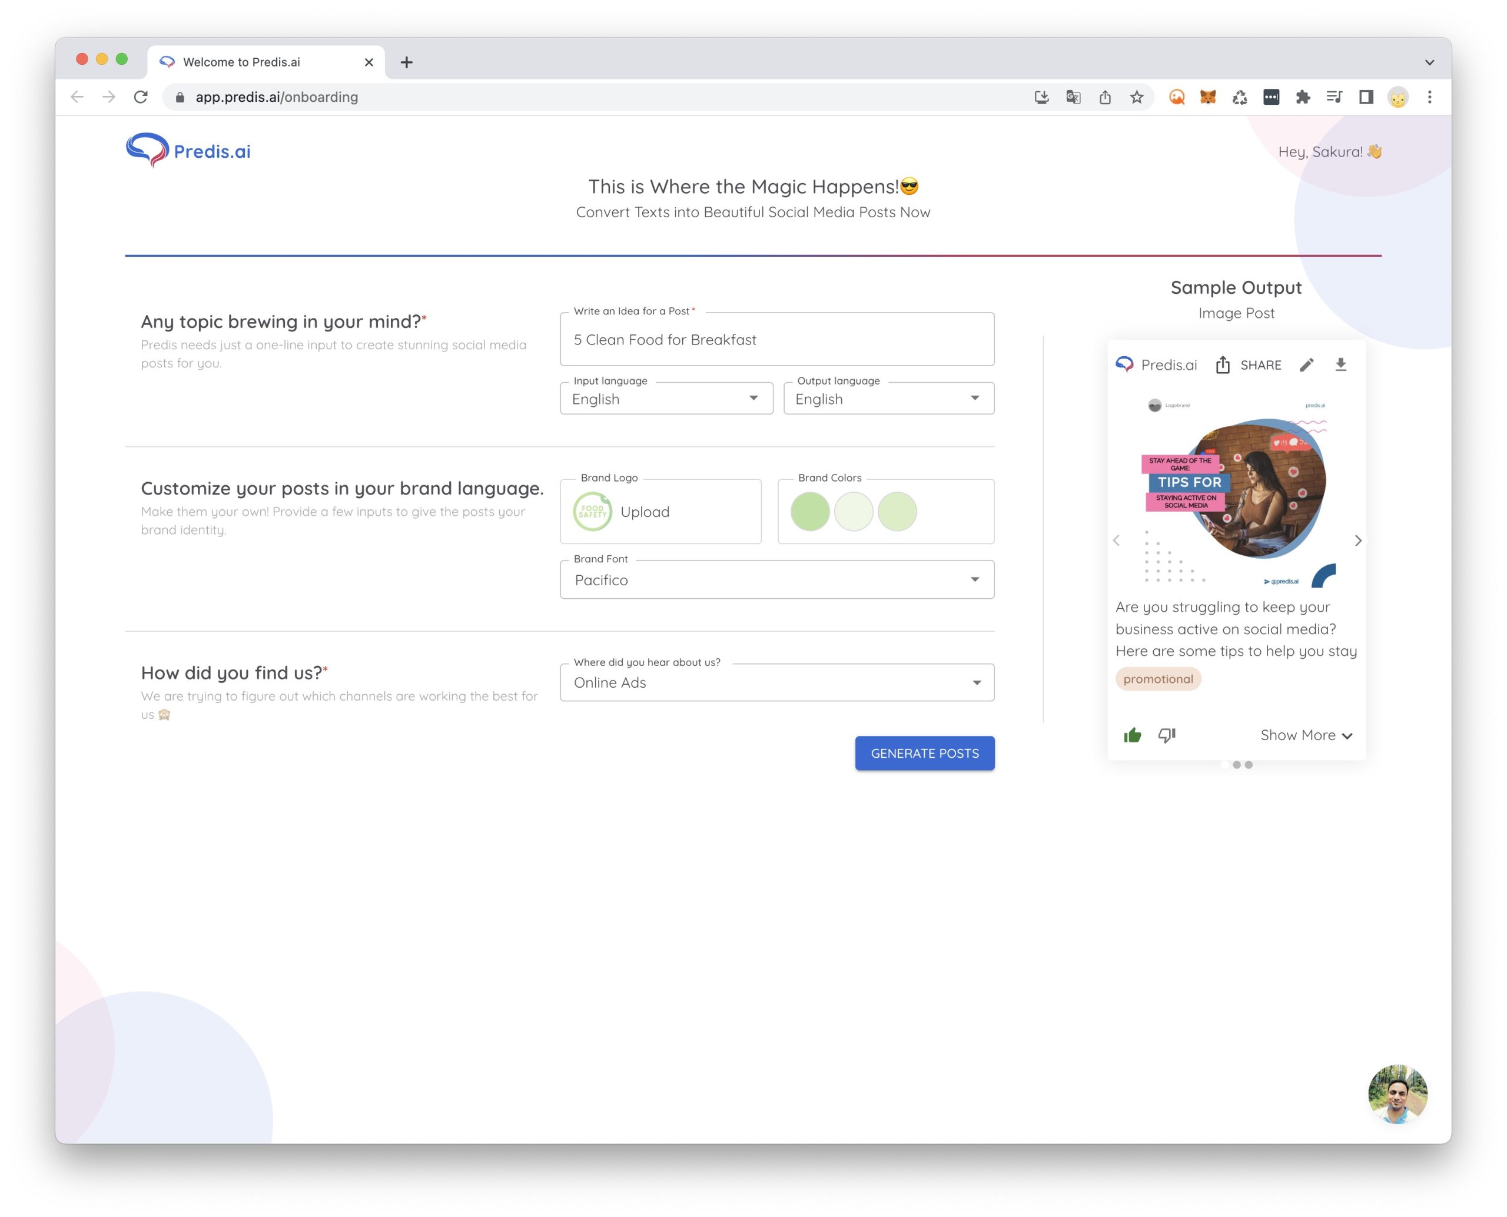Expand Show More on sample post
Screen dimensions: 1507x1217
click(x=1305, y=735)
